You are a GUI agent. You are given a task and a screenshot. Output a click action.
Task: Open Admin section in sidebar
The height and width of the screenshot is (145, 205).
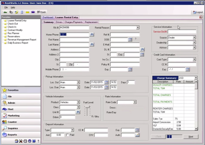pos(21,103)
